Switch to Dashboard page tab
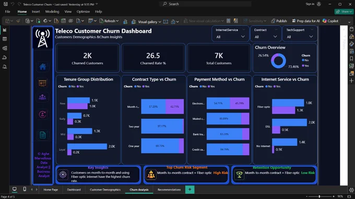The height and width of the screenshot is (199, 355). tap(74, 190)
